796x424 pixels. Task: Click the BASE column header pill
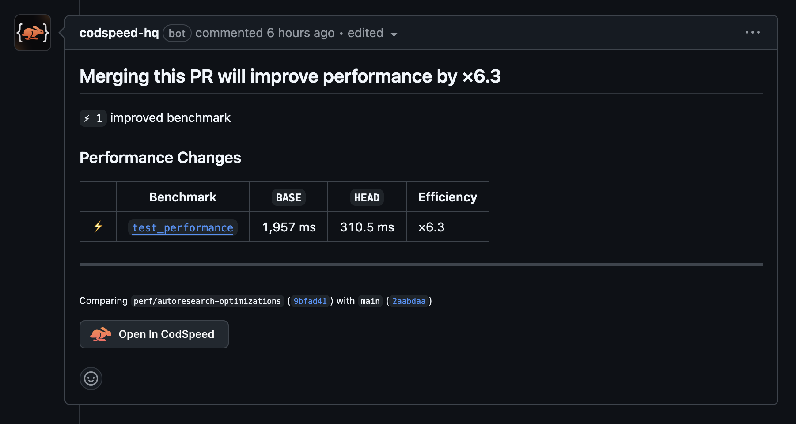(x=288, y=197)
